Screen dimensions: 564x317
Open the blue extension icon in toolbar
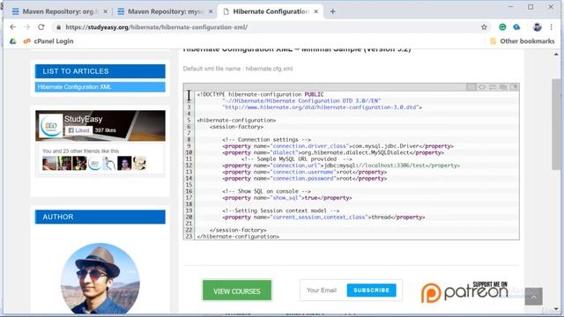[x=516, y=27]
